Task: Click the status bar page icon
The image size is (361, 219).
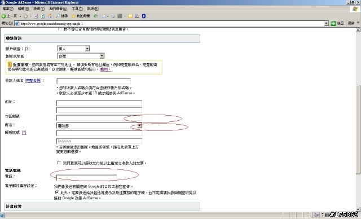Action: (2, 215)
